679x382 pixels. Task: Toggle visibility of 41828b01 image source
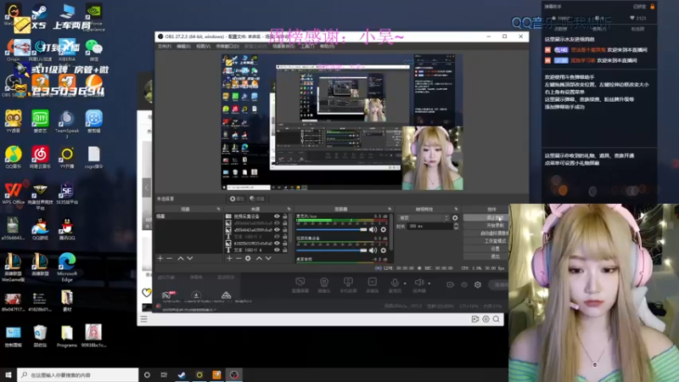(x=277, y=244)
